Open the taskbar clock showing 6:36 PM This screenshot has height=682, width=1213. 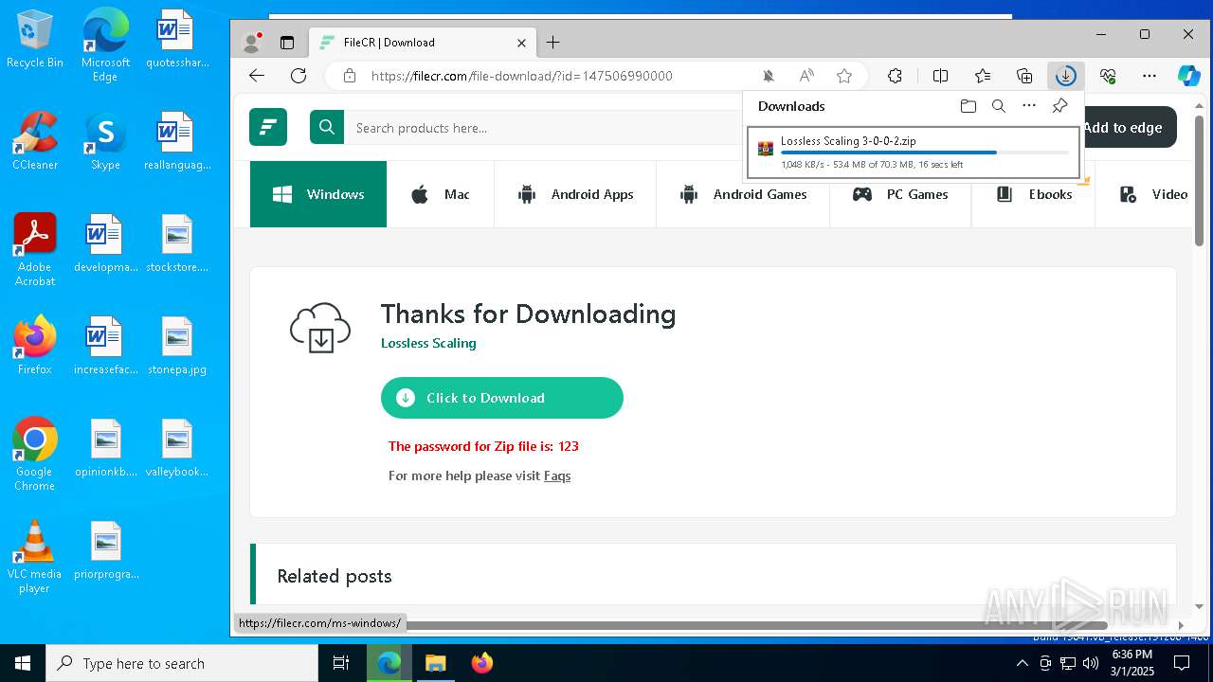click(1132, 663)
